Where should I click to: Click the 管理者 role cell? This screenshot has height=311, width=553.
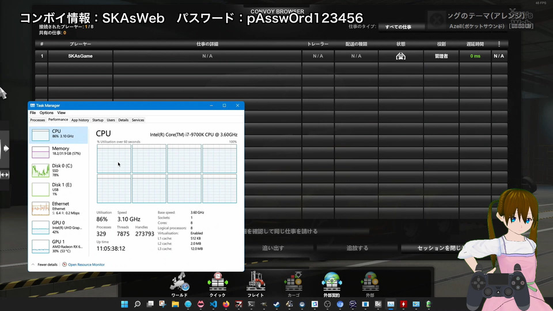[441, 56]
